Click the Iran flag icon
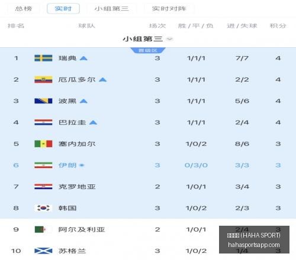Screen dimensions: 296x260 (x=43, y=165)
